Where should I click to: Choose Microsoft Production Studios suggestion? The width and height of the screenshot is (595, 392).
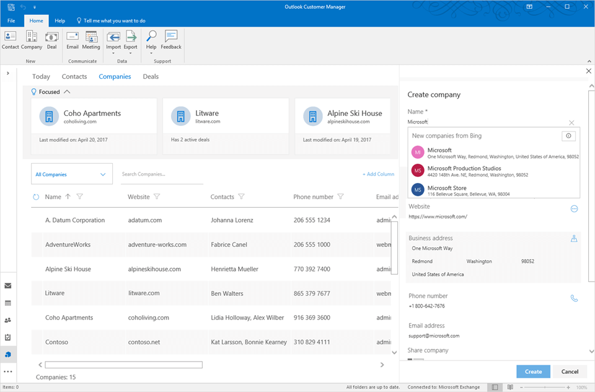(494, 171)
